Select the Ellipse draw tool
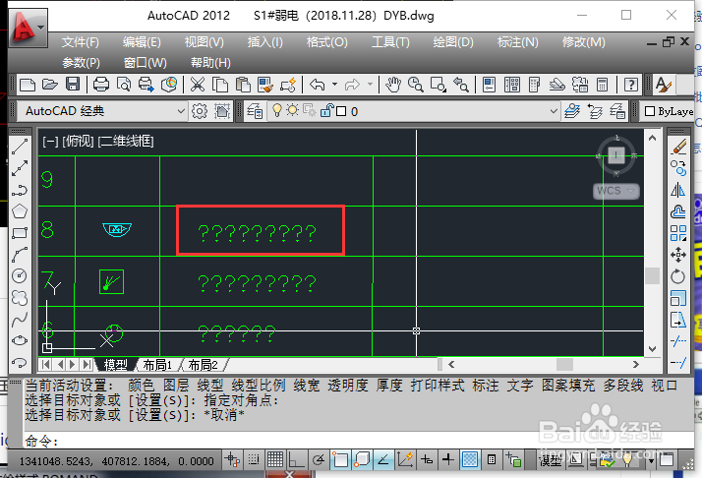The height and width of the screenshot is (478, 702). click(x=20, y=341)
